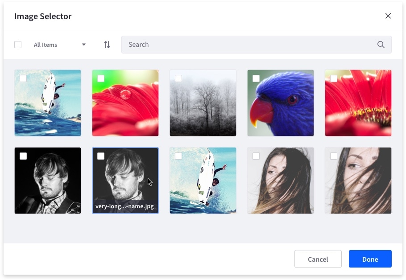
Task: Check the checkbox on the surfer photo
Action: [x=23, y=78]
